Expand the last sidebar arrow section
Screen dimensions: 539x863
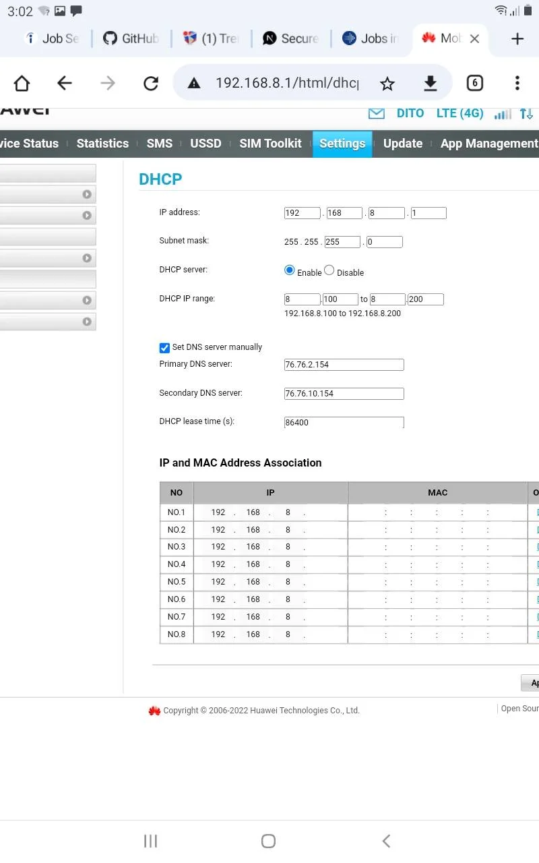[x=87, y=322]
